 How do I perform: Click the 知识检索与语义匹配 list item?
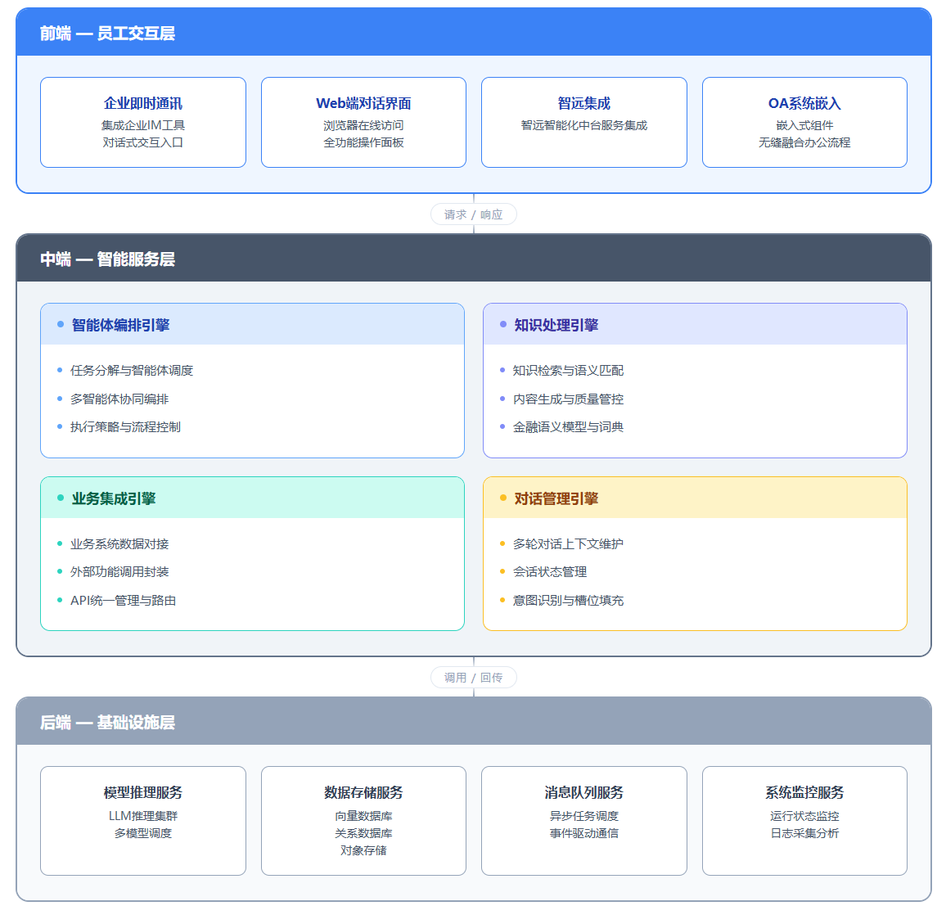coord(568,371)
